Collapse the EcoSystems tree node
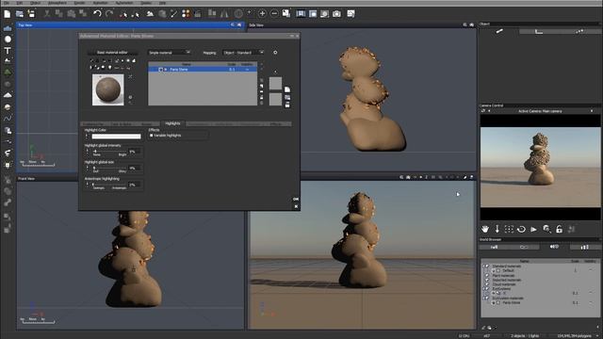This screenshot has height=339, width=603. click(486, 289)
